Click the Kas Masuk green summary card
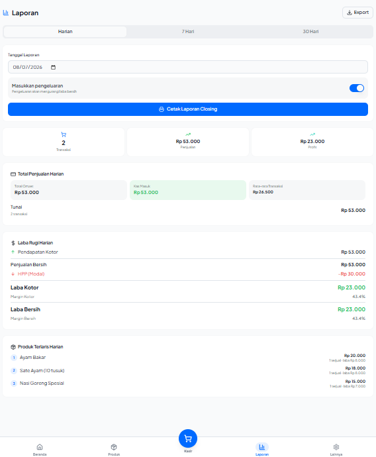The image size is (376, 457). coord(188,189)
